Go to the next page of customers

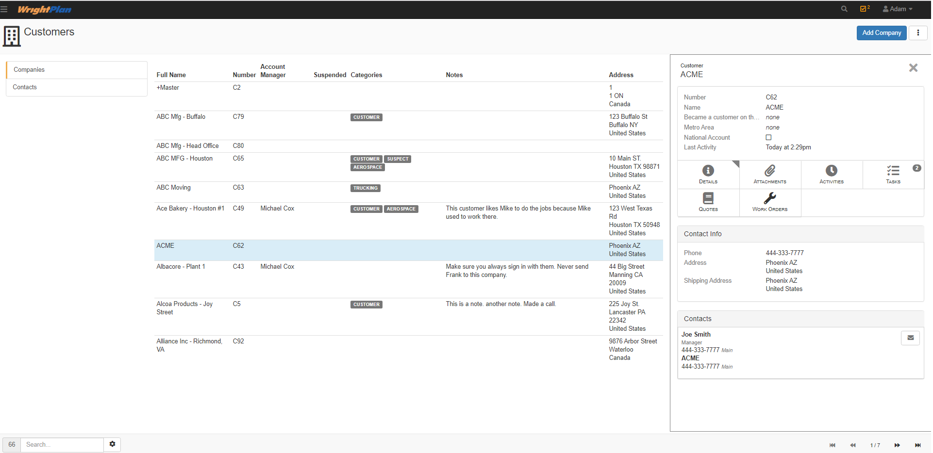click(897, 445)
